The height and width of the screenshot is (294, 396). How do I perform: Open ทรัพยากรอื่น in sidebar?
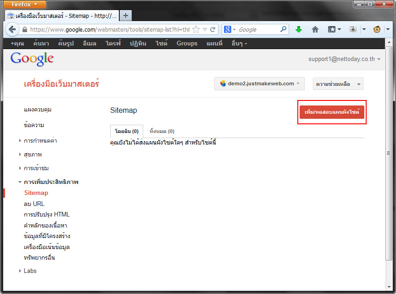pyautogui.click(x=39, y=258)
